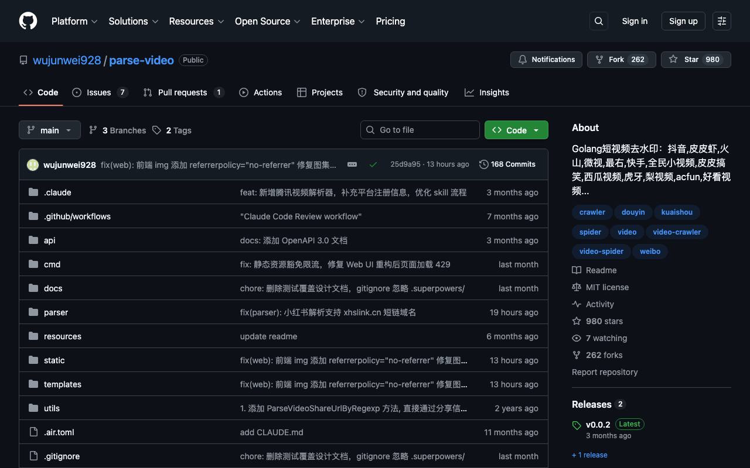Click the templates folder icon

tap(33, 384)
